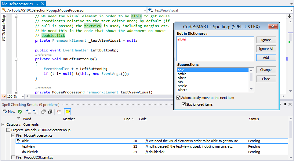Sort by the Word column header
This screenshot has height=161, width=294.
(x=27, y=119)
